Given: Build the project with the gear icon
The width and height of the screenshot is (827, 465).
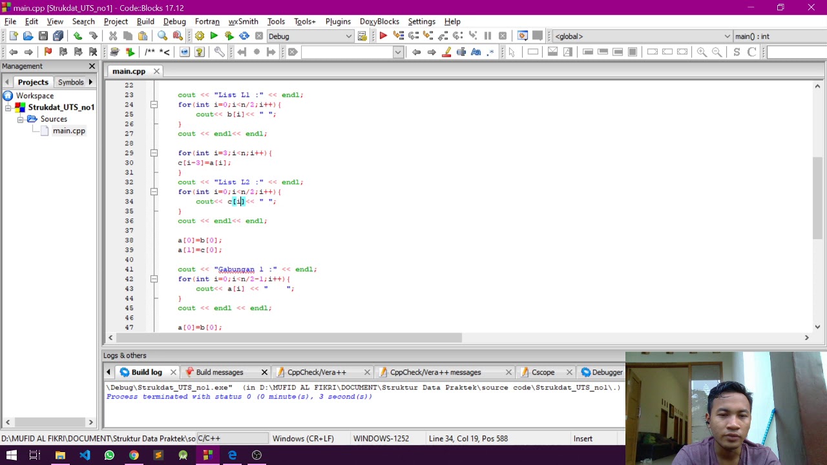Looking at the screenshot, I should [199, 36].
